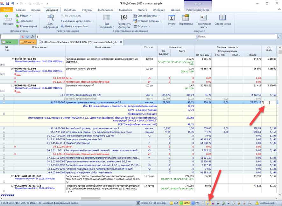This screenshot has width=282, height=206.
Task: Switch to the Ресурсы ribbon tab
Action: 87,10
